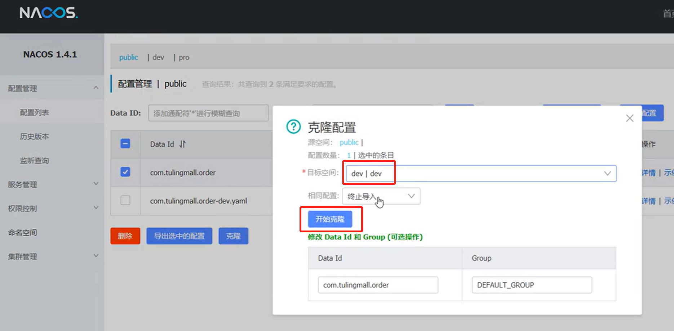Collapse the 配置管理 sidebar section
674x331 pixels.
pos(96,88)
